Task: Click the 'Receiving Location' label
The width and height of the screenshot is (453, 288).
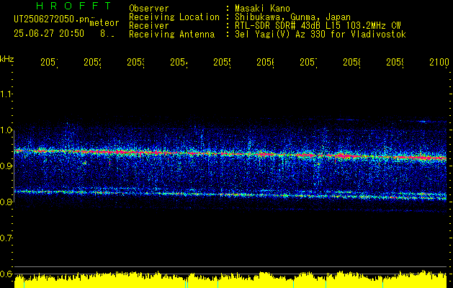Action: 174,17
